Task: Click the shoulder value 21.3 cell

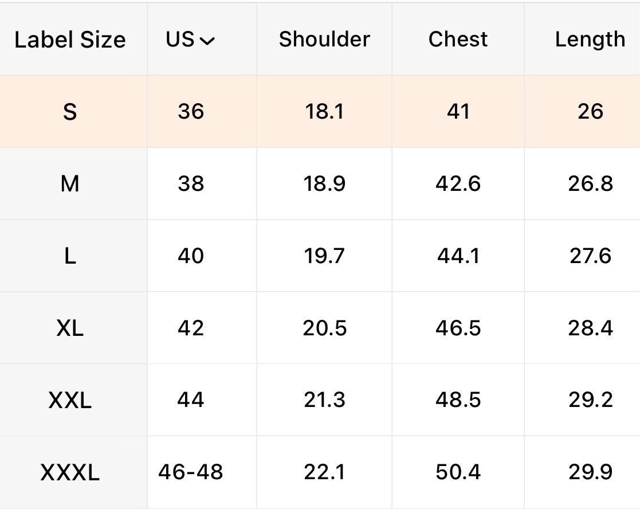Action: (x=324, y=400)
